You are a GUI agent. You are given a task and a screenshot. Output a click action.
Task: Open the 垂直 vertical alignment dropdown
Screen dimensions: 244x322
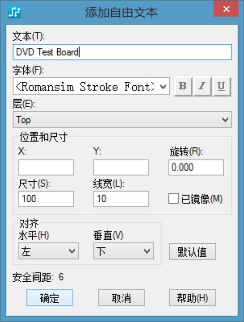(x=123, y=251)
